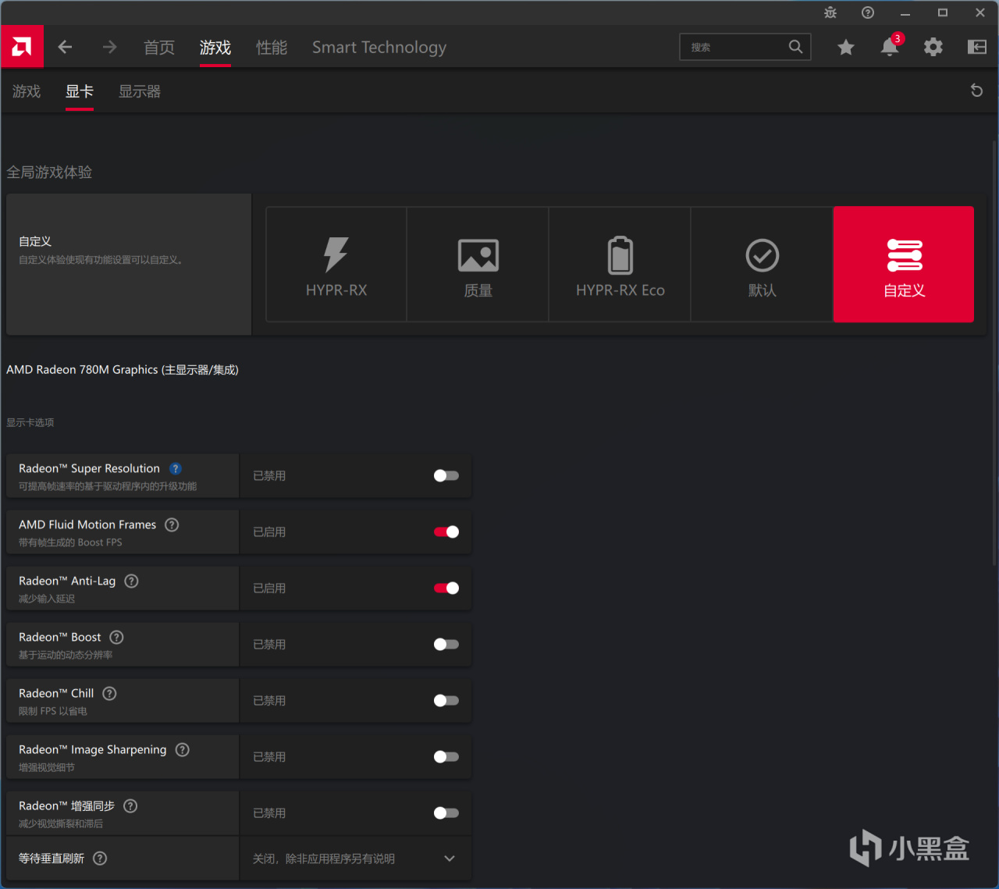Open settings gear icon
Image resolution: width=999 pixels, height=889 pixels.
coord(933,48)
